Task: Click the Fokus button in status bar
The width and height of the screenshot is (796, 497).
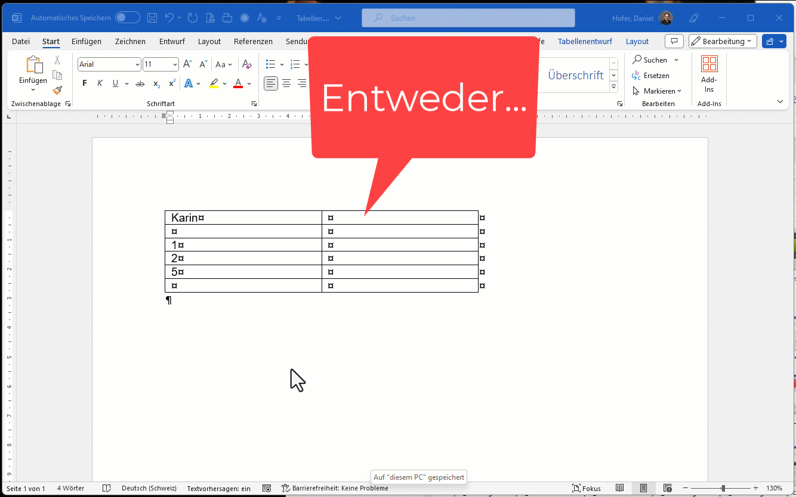Action: (x=587, y=488)
